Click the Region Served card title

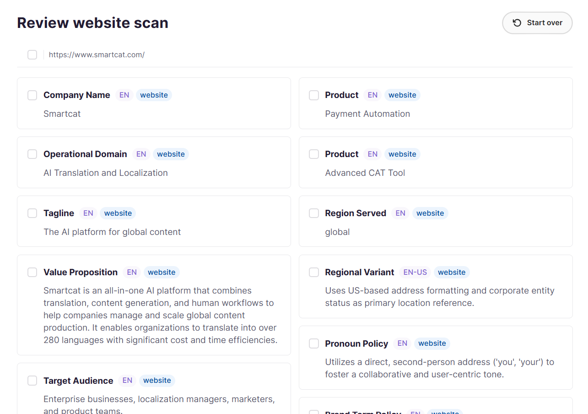356,213
